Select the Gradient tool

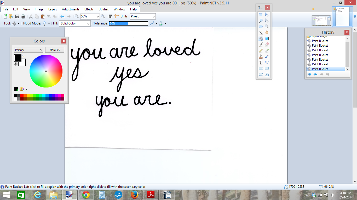coord(267,39)
